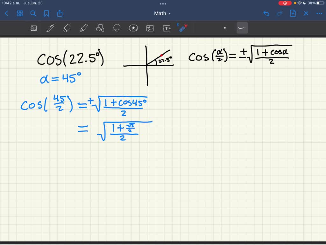Image resolution: width=326 pixels, height=245 pixels.
Task: Select the Eraser tool
Action: pyautogui.click(x=67, y=28)
